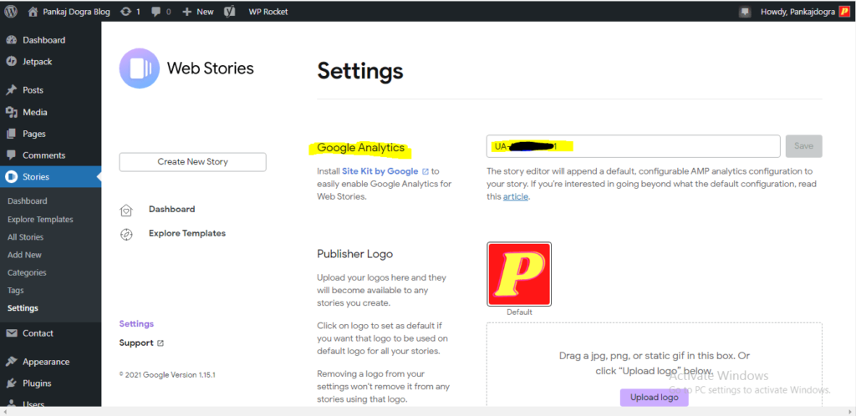
Task: Open the WordPress logo menu
Action: click(11, 12)
